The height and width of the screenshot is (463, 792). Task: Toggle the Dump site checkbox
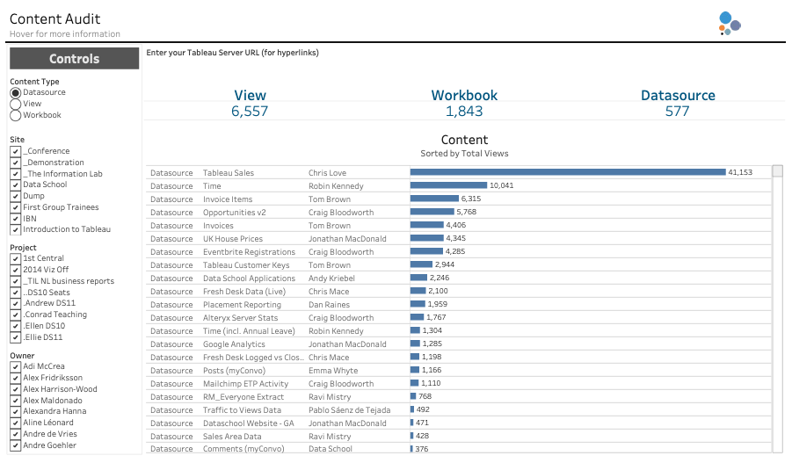click(x=15, y=197)
